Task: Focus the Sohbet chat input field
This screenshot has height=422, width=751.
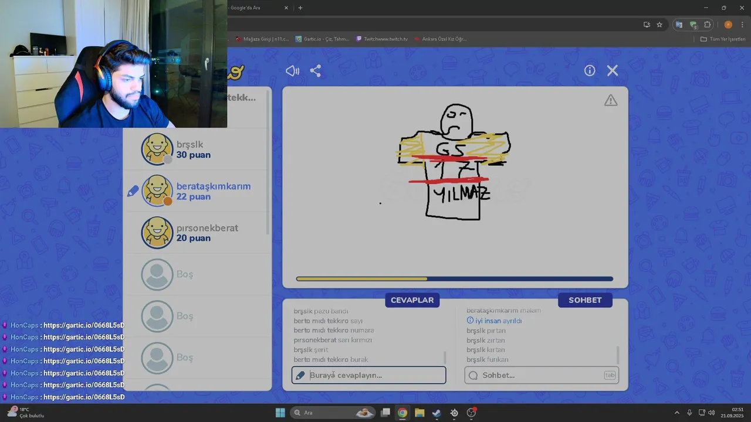Action: 541,375
